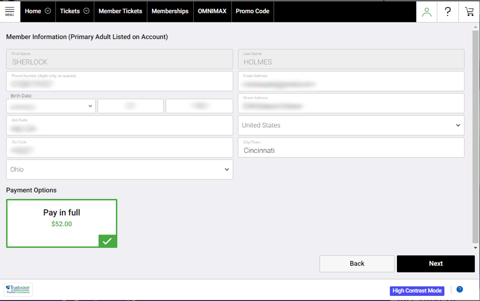
Task: Open the user account profile icon
Action: pyautogui.click(x=426, y=12)
